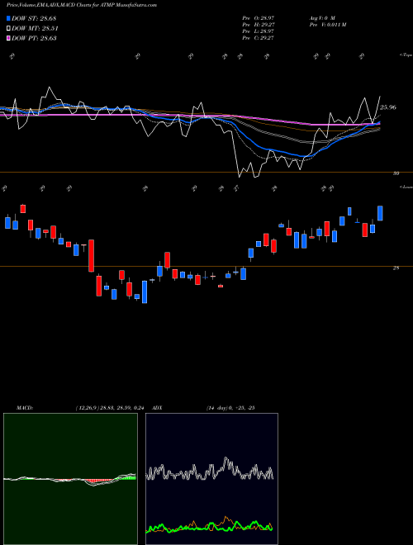Select the 'DOW PT: 28.63' legend label
This screenshot has width=413, height=545.
34,38
